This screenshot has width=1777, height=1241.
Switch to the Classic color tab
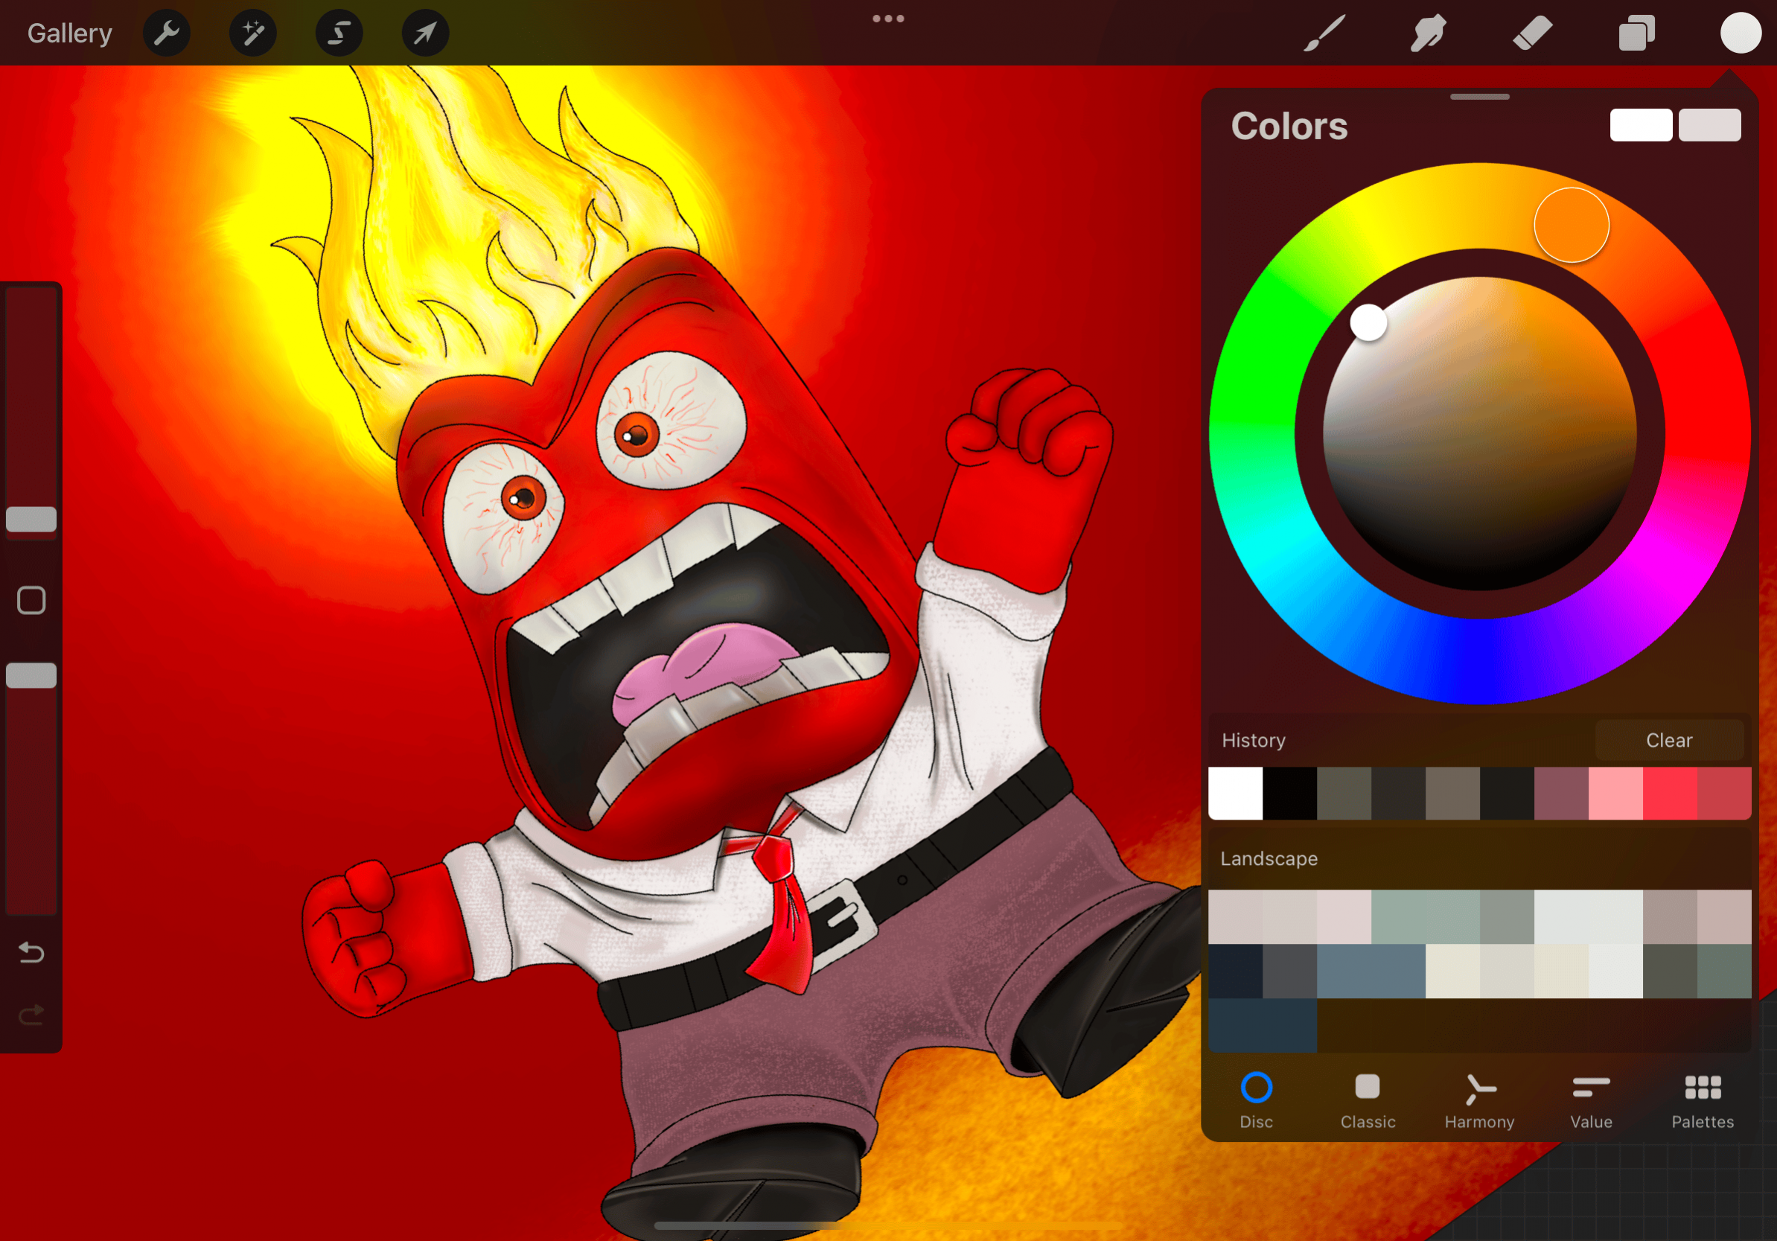1368,1101
